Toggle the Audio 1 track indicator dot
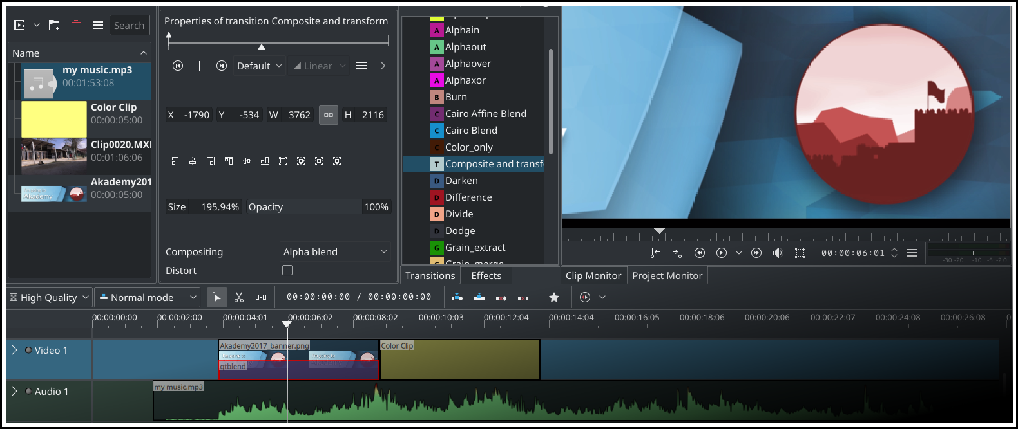 (28, 391)
